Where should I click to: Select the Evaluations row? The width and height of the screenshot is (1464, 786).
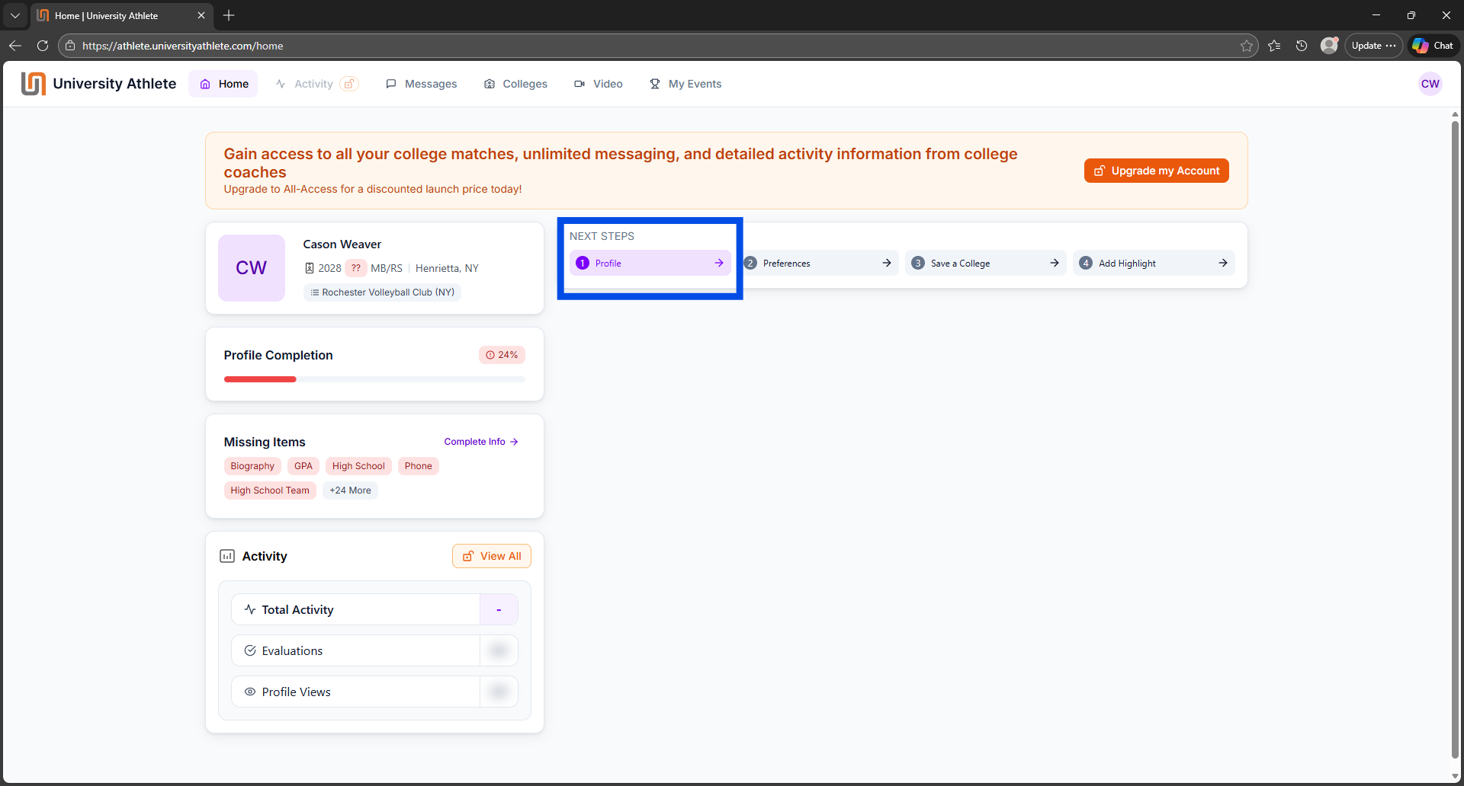374,650
